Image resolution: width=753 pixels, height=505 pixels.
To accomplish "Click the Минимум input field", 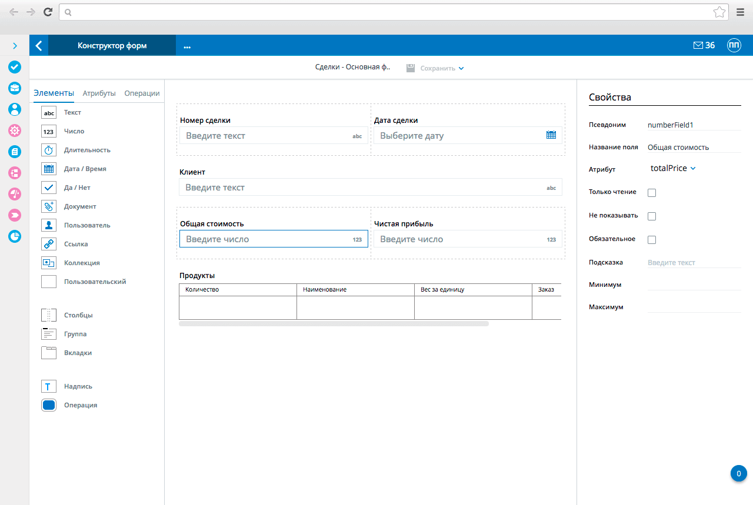I will pos(694,285).
